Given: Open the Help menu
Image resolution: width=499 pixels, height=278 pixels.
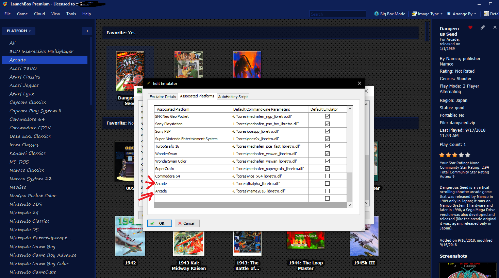Looking at the screenshot, I should click(86, 14).
